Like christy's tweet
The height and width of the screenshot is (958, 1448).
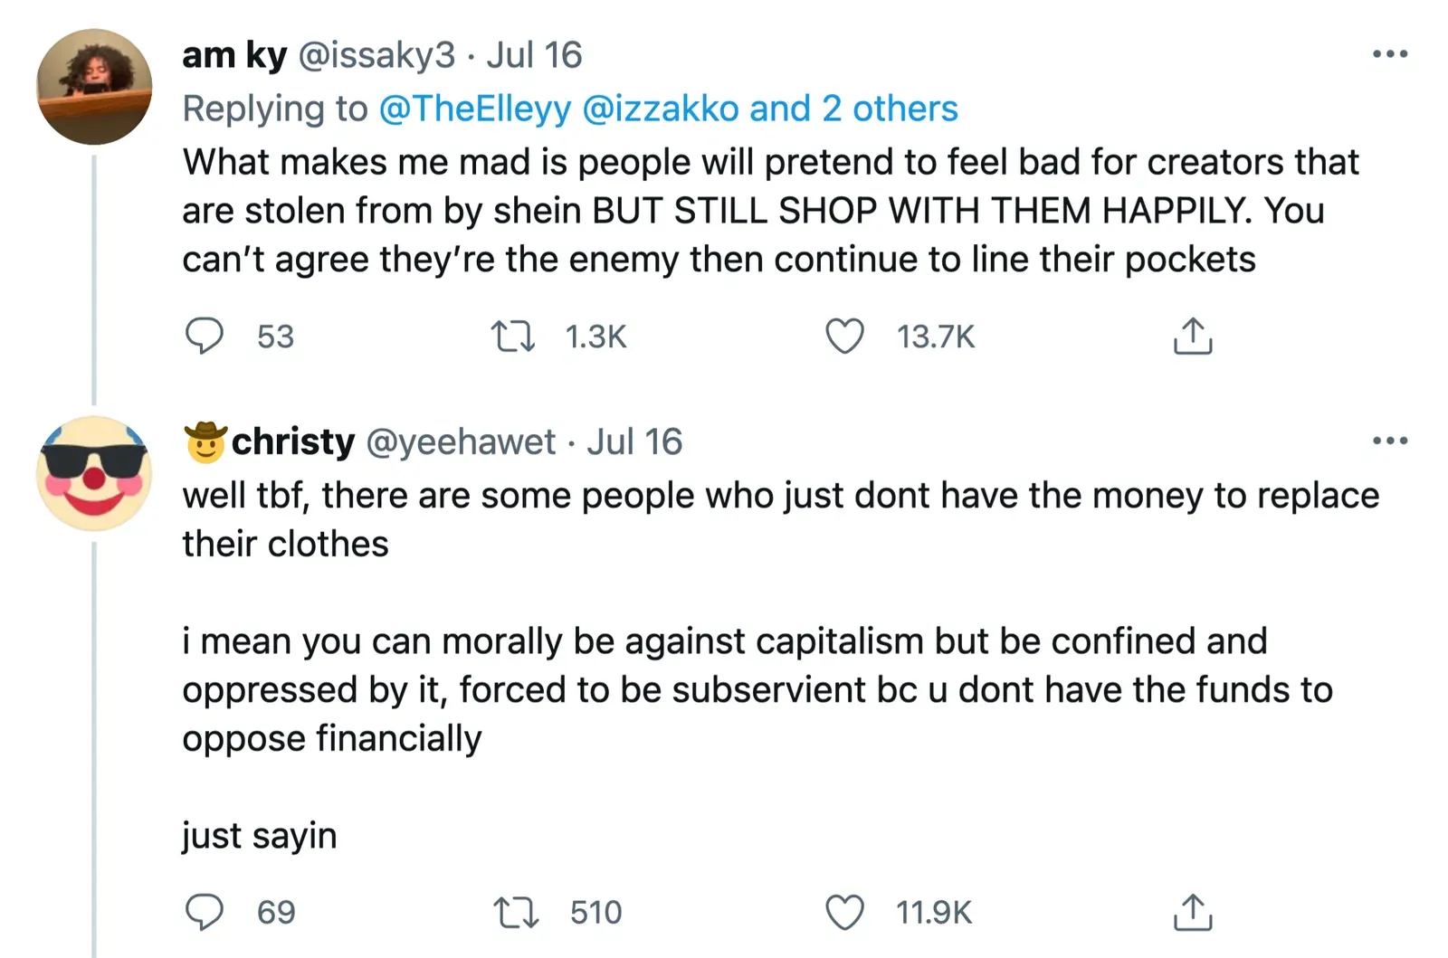point(844,912)
